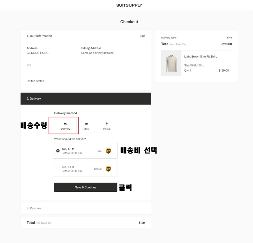The height and width of the screenshot is (243, 253).
Task: Click the Same as delivery address text
Action: (x=97, y=53)
